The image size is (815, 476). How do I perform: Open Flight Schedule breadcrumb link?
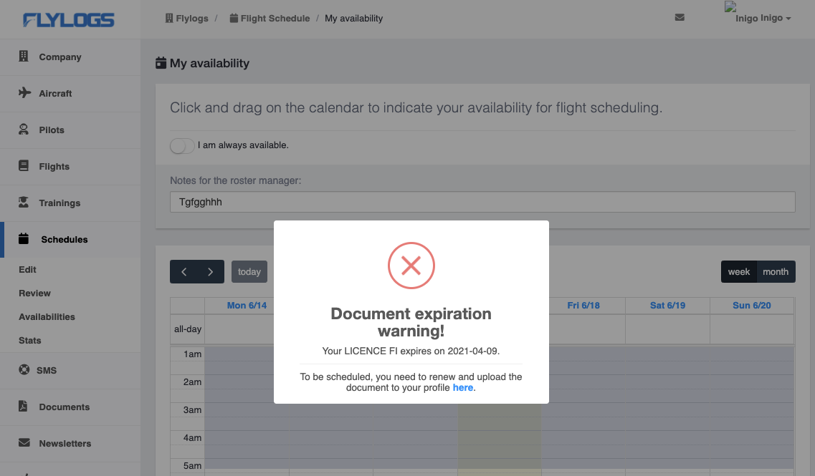coord(275,18)
